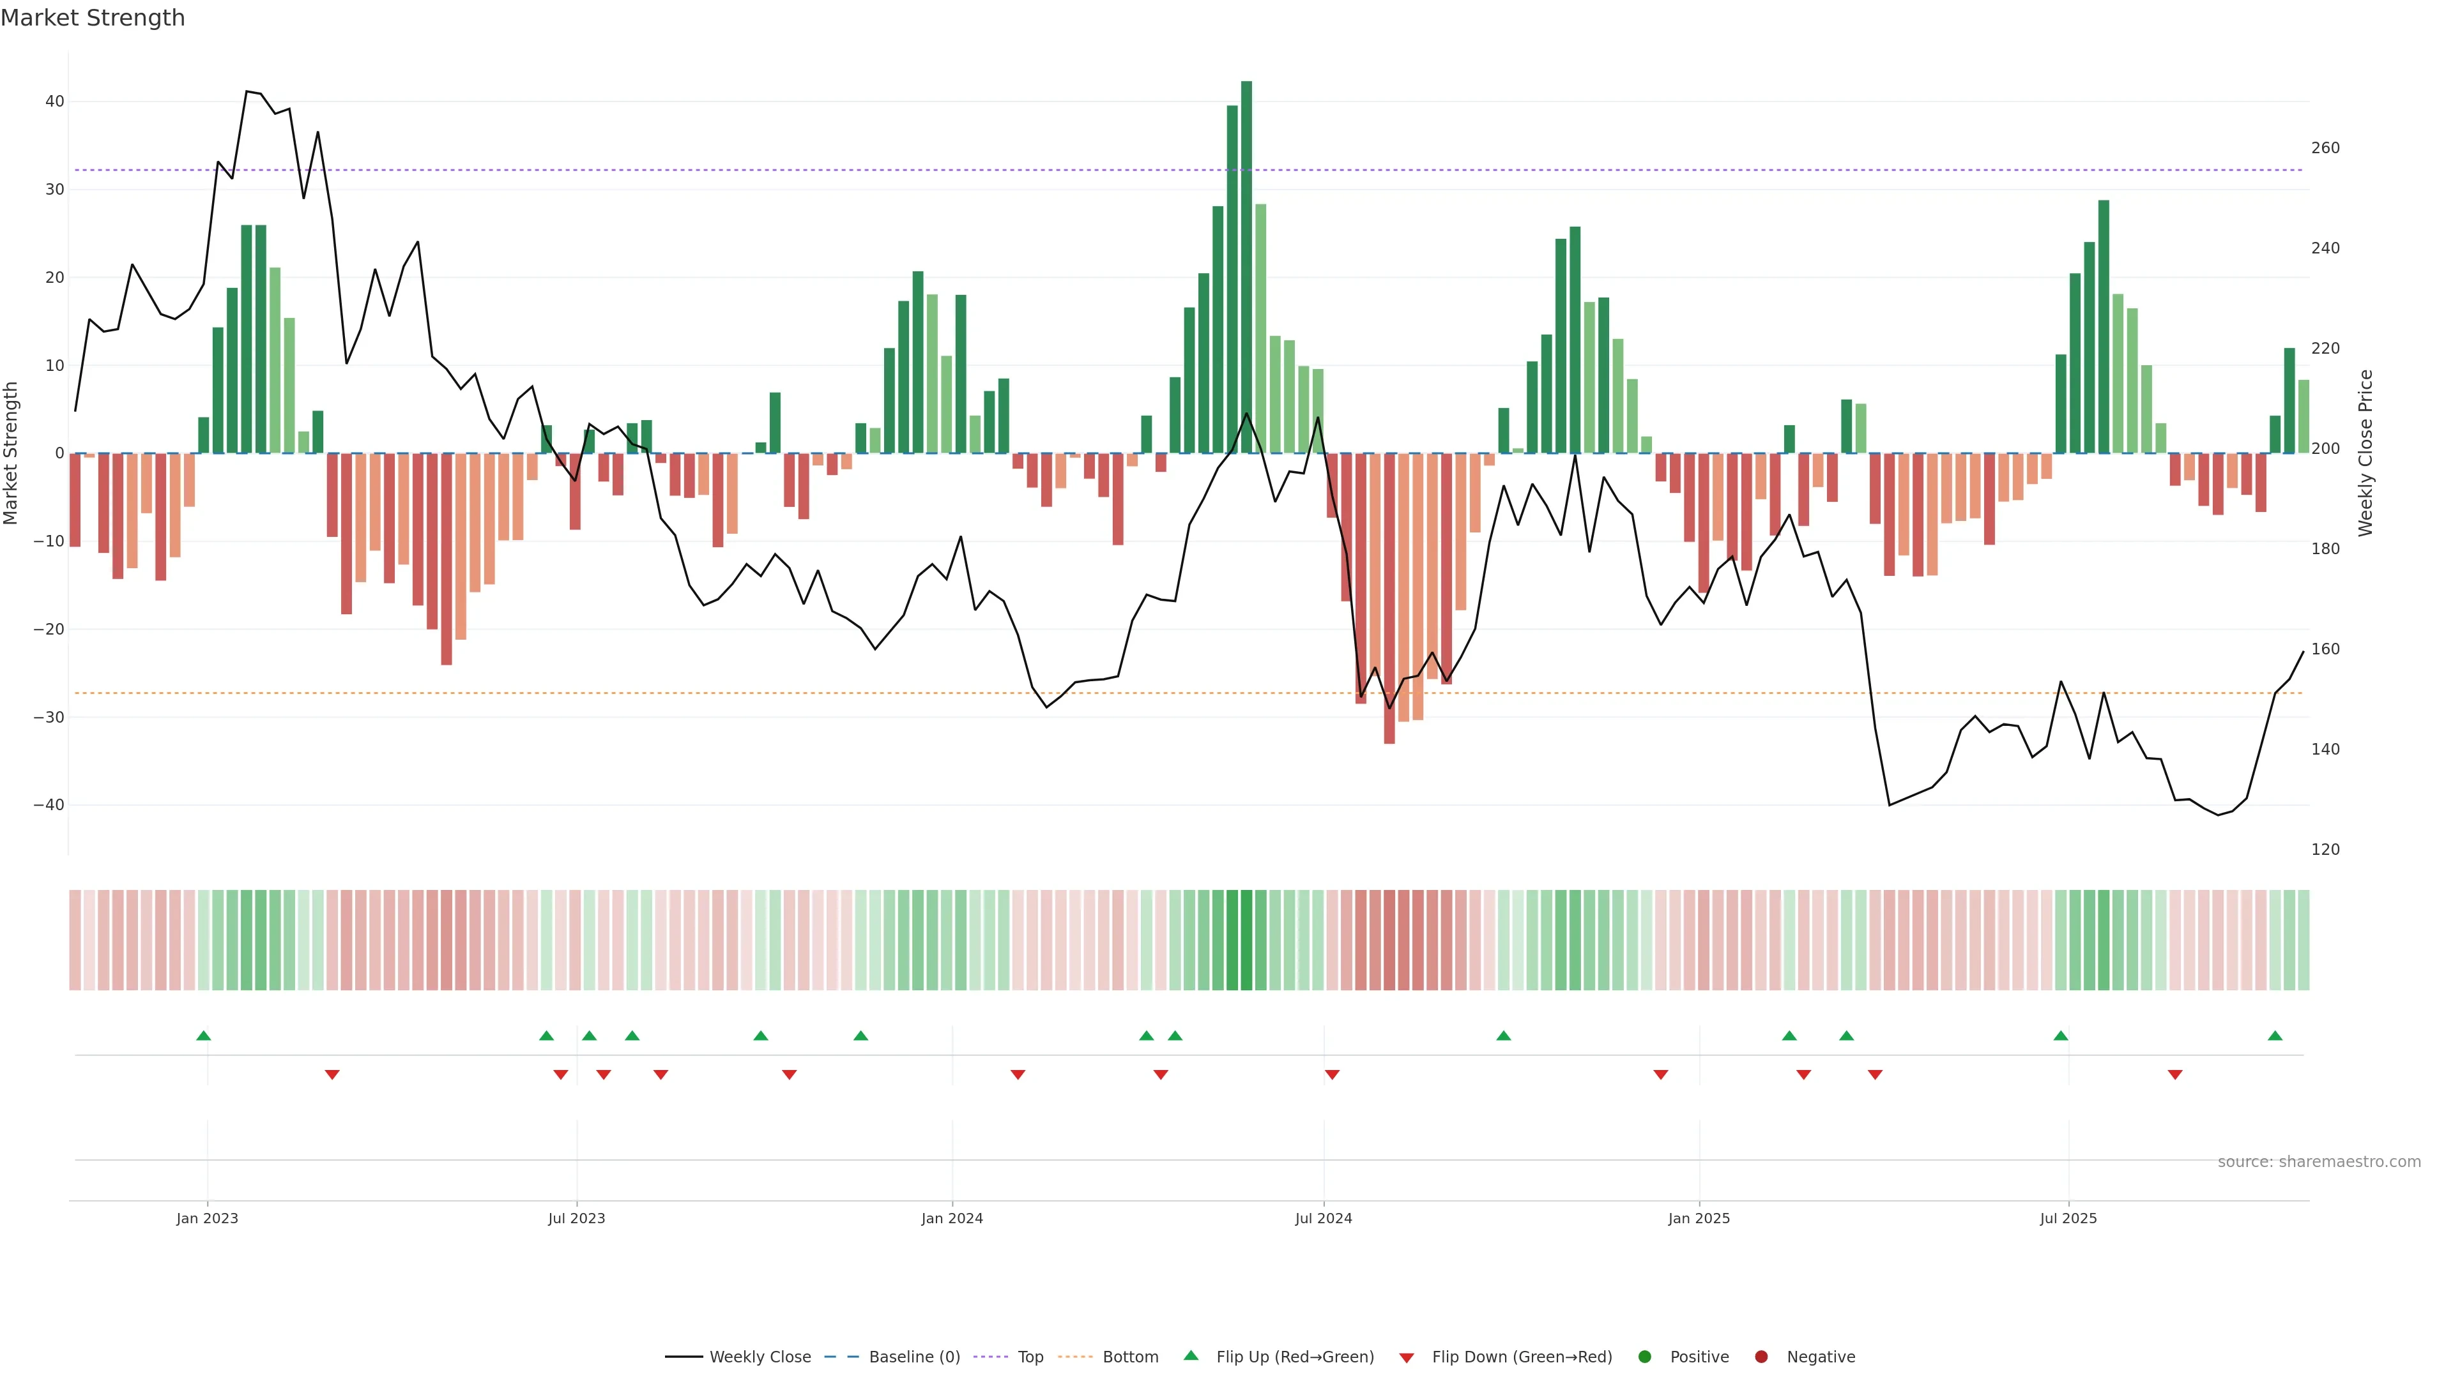Click the first green flip-up marker near Jan 2023
Image resolution: width=2453 pixels, height=1379 pixels.
pyautogui.click(x=203, y=1036)
